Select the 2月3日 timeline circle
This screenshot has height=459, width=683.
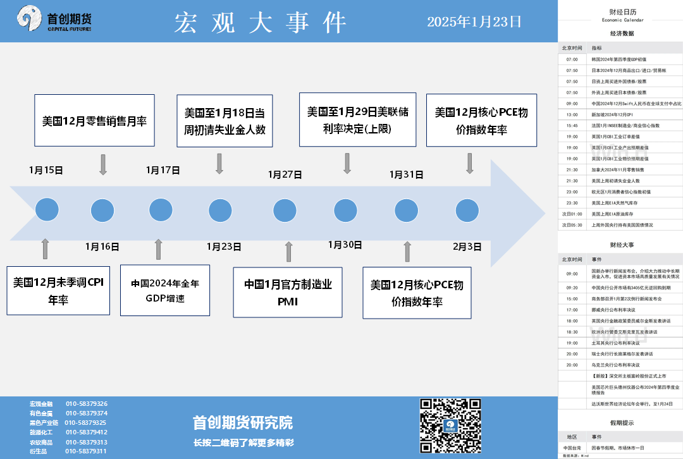point(467,210)
